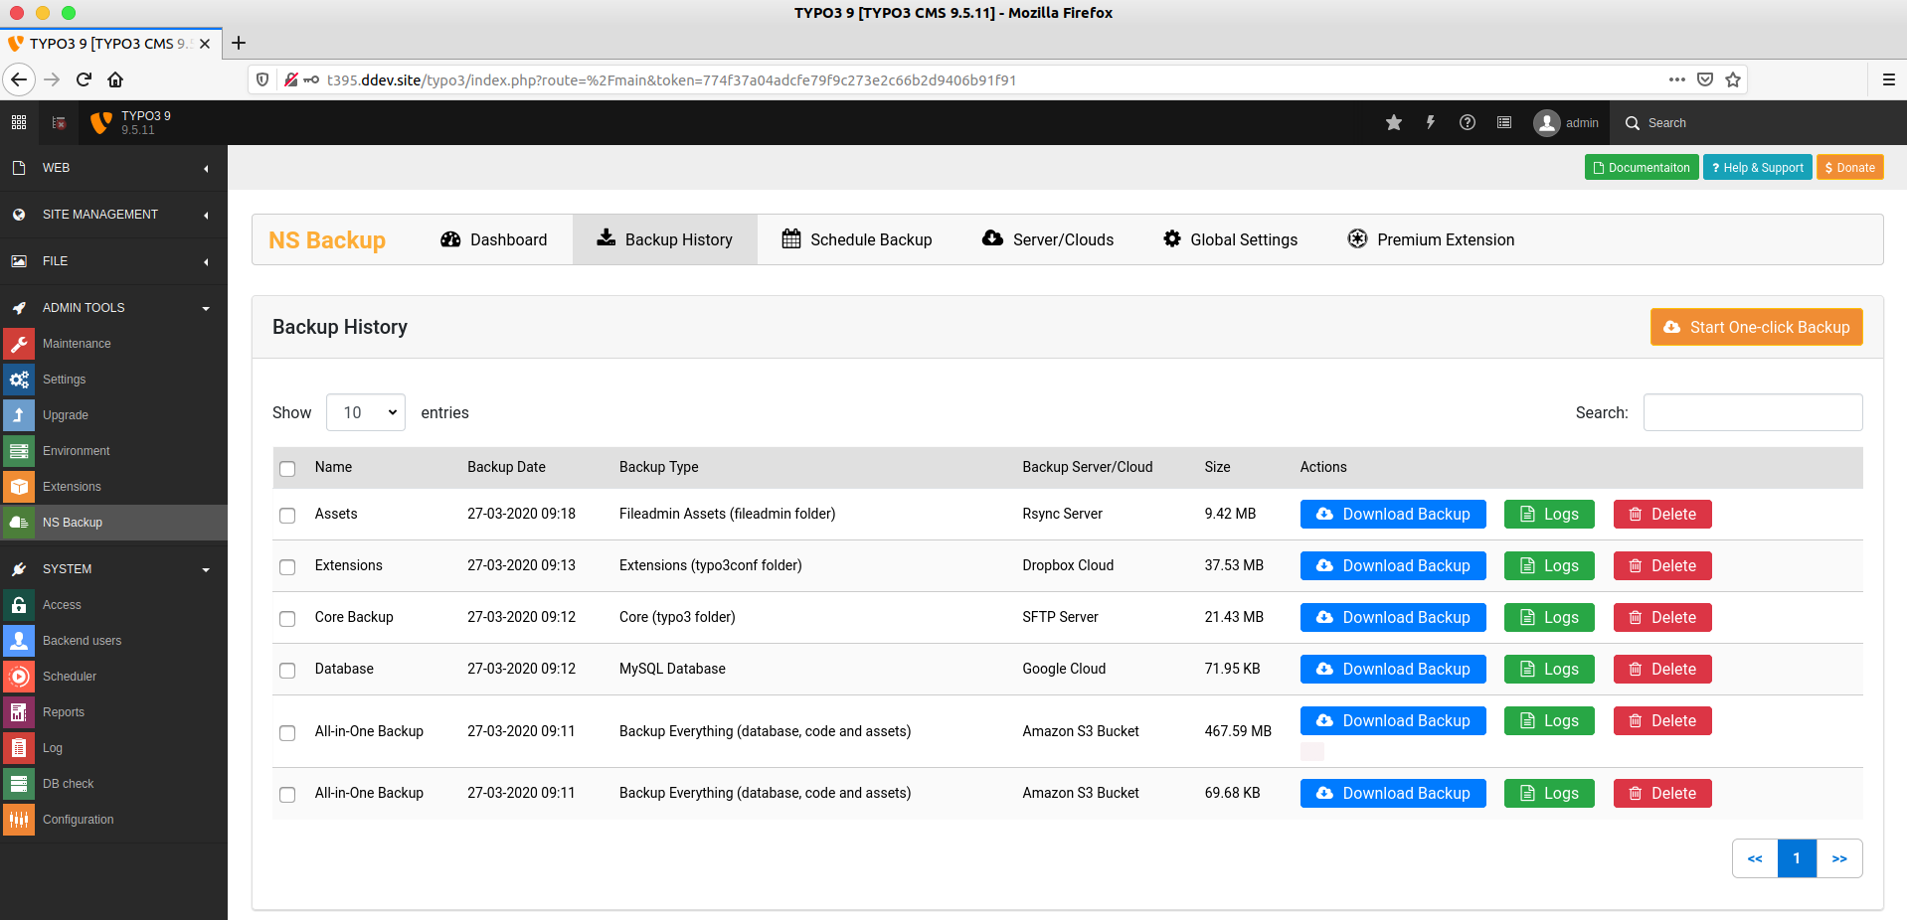The height and width of the screenshot is (920, 1907).
Task: Open bookmarks star icon in TYPO3 top bar
Action: tap(1394, 122)
